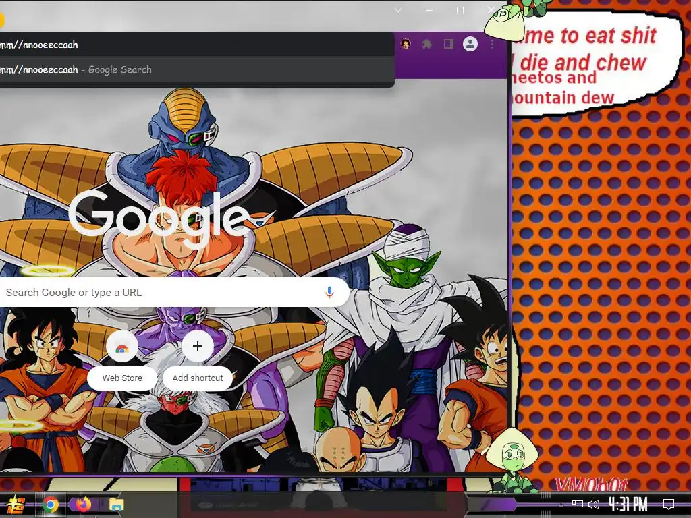Click the Chrome taskbar icon

click(51, 505)
